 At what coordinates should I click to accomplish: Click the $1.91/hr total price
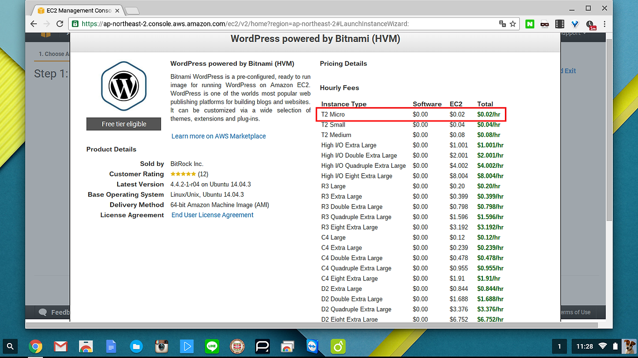488,278
